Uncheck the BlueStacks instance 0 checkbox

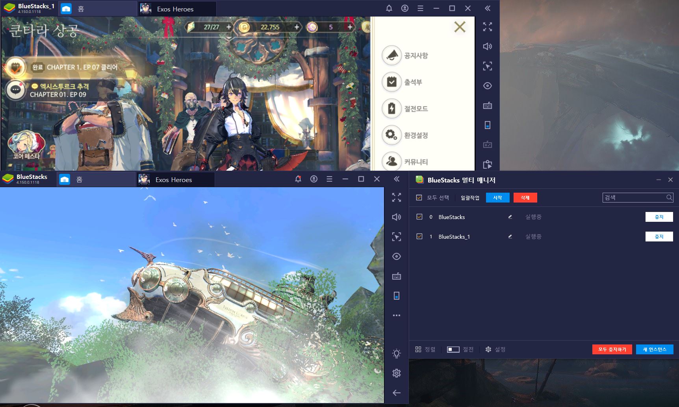point(419,217)
